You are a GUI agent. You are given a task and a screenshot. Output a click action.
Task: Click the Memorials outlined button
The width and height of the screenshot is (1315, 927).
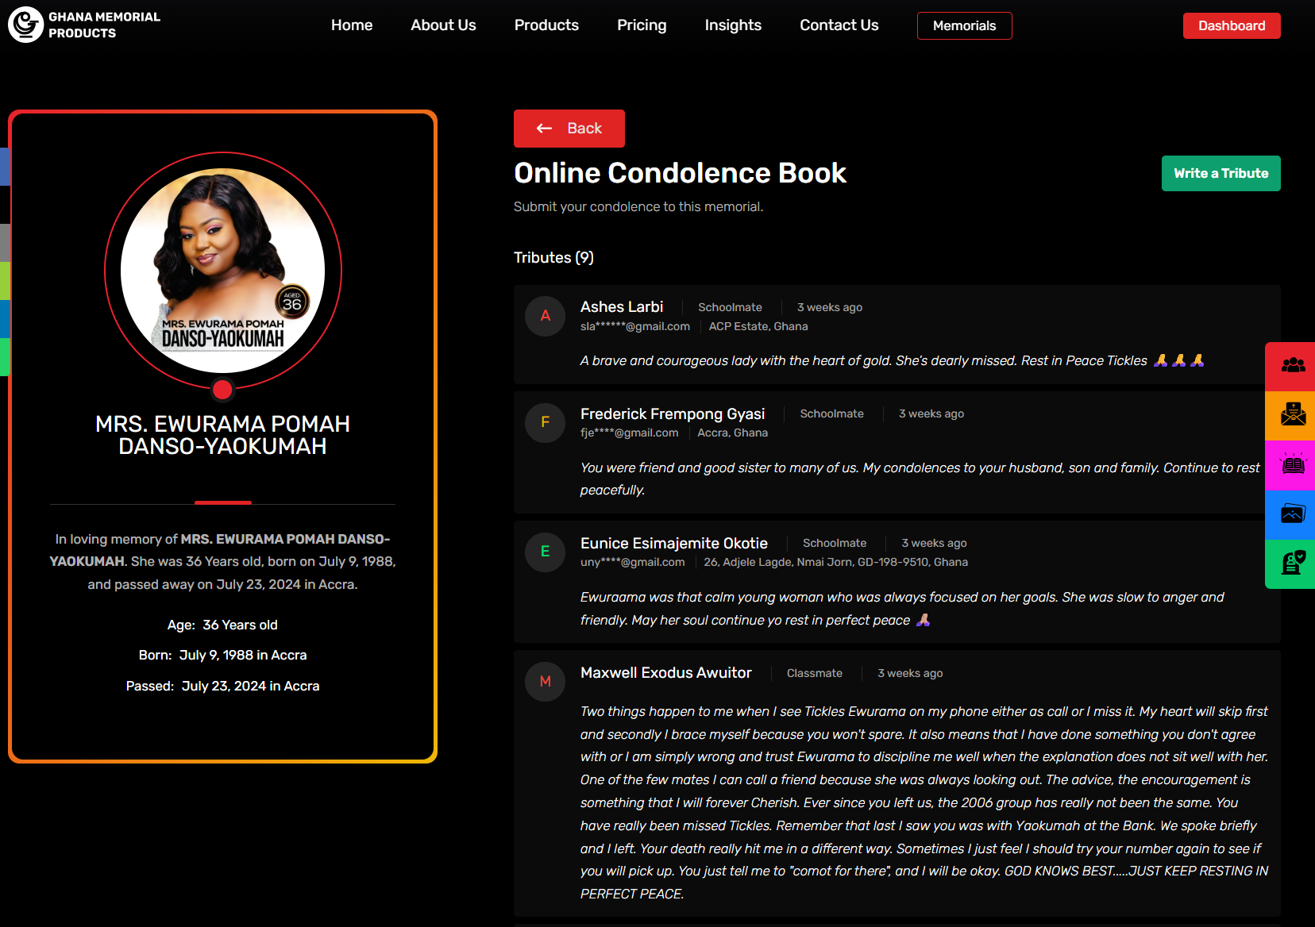click(964, 25)
